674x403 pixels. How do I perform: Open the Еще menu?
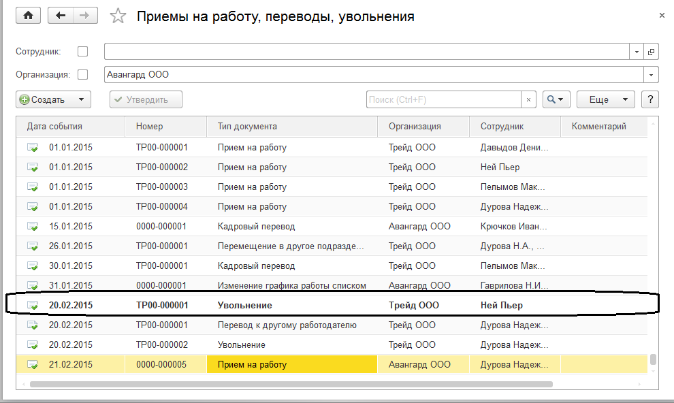(x=605, y=99)
